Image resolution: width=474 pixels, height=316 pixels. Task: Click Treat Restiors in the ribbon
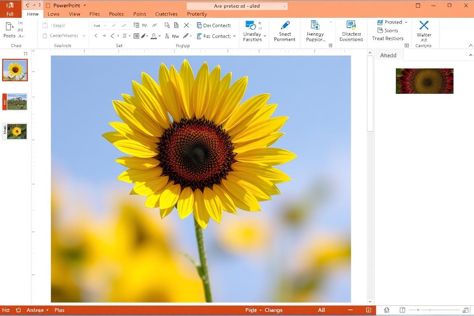pyautogui.click(x=388, y=39)
